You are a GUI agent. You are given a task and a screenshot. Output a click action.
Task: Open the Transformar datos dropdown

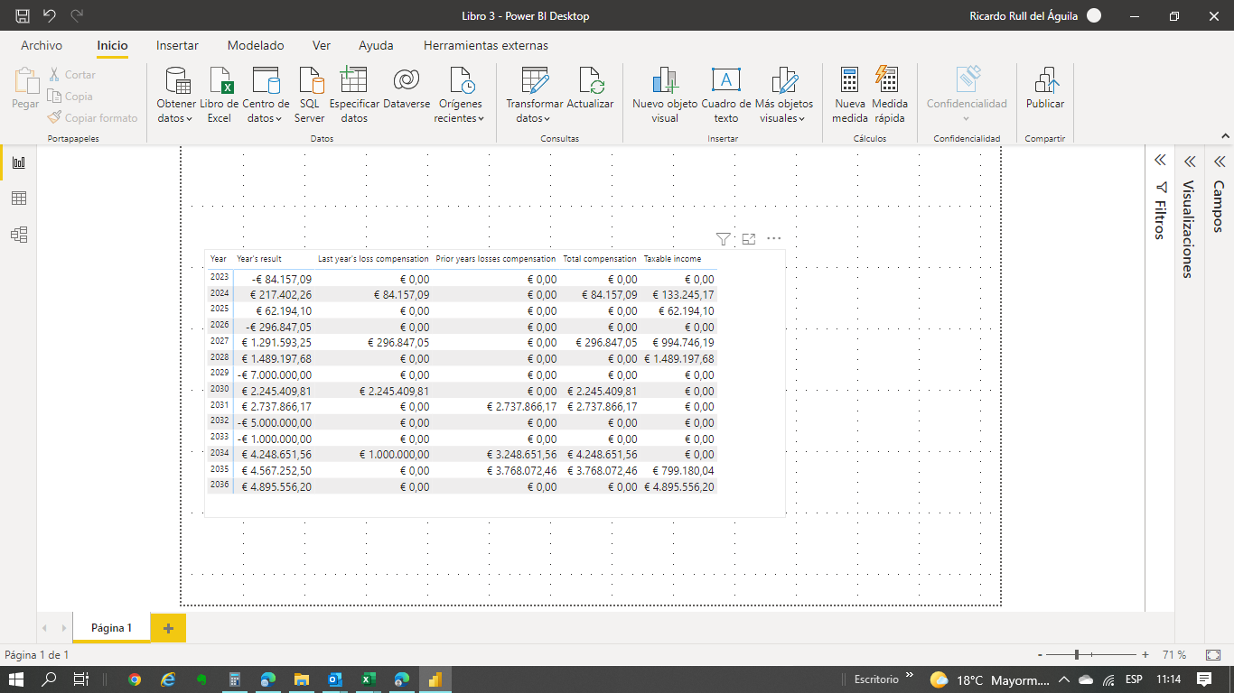point(534,95)
